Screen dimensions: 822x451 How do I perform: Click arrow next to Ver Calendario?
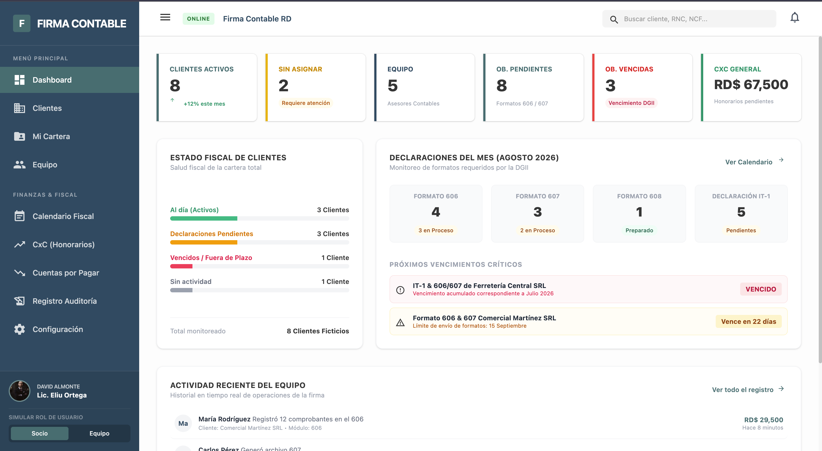(x=781, y=160)
